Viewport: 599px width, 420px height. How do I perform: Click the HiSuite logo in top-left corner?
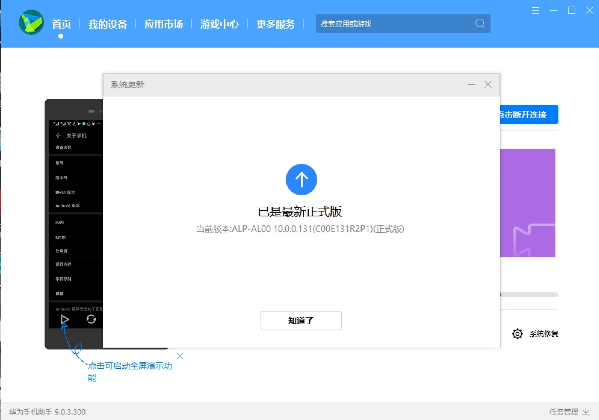click(x=30, y=22)
